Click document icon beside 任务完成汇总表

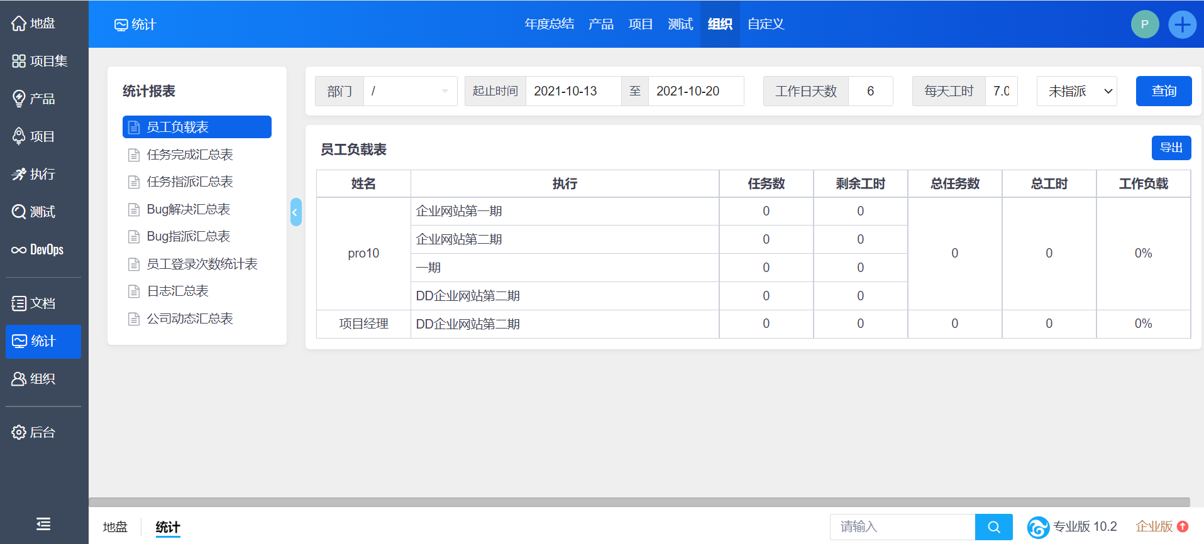coord(134,155)
